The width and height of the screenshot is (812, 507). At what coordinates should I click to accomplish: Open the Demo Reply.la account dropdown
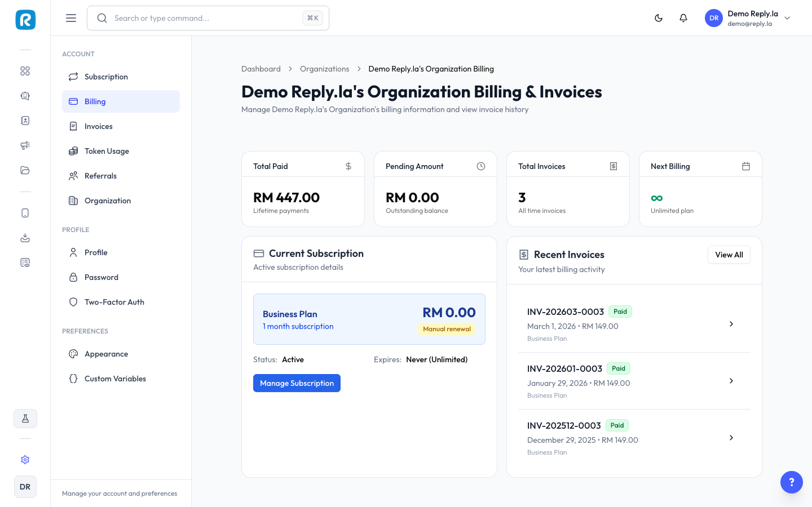tap(748, 18)
